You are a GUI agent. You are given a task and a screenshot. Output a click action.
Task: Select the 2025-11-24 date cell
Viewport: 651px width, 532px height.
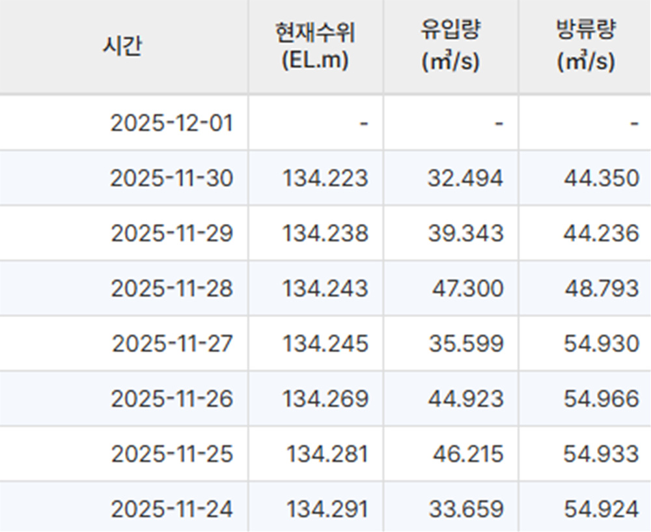171,509
